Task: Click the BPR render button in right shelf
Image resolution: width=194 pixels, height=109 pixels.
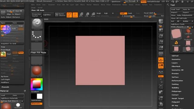Action: point(161,21)
